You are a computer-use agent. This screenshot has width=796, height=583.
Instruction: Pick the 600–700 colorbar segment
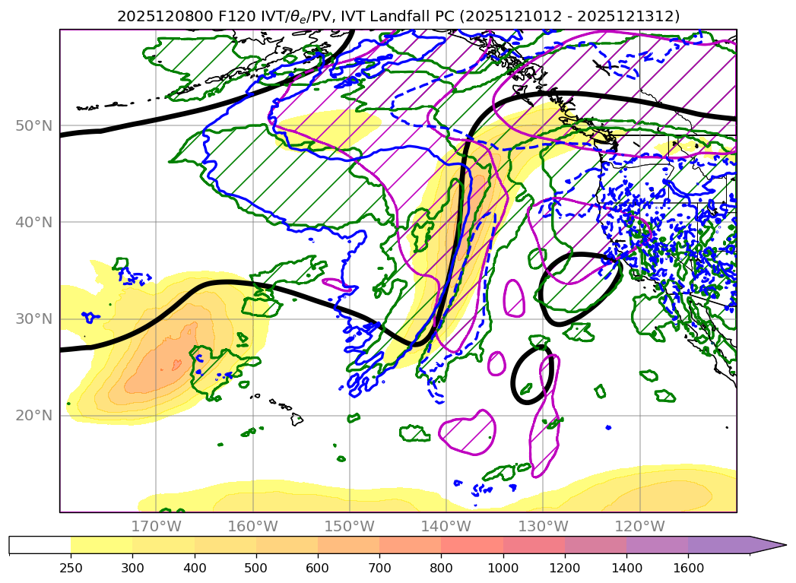point(348,545)
